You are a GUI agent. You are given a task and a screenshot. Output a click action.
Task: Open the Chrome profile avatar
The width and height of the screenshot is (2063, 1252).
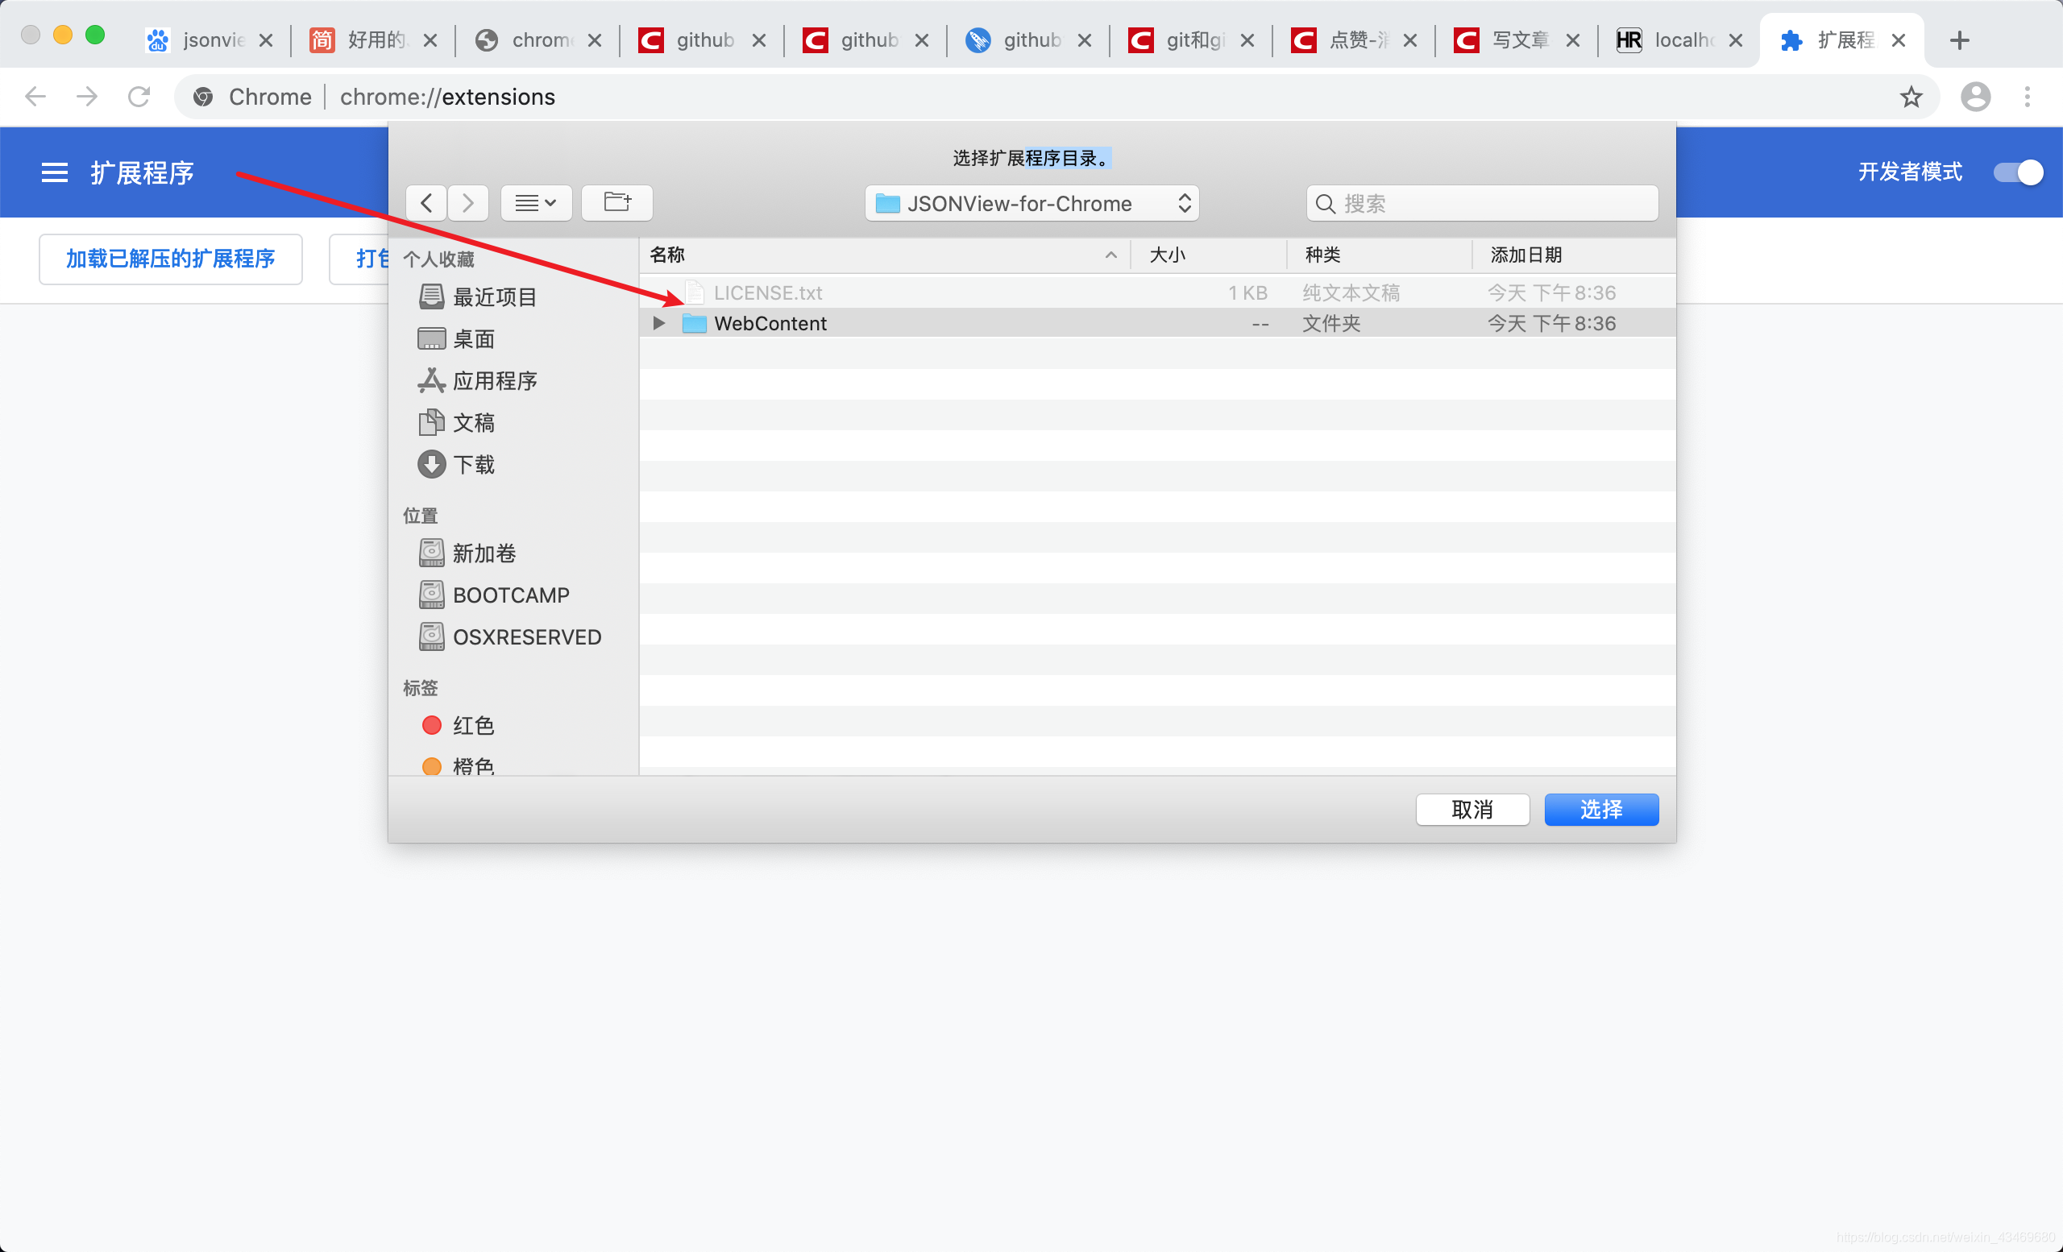coord(1975,97)
